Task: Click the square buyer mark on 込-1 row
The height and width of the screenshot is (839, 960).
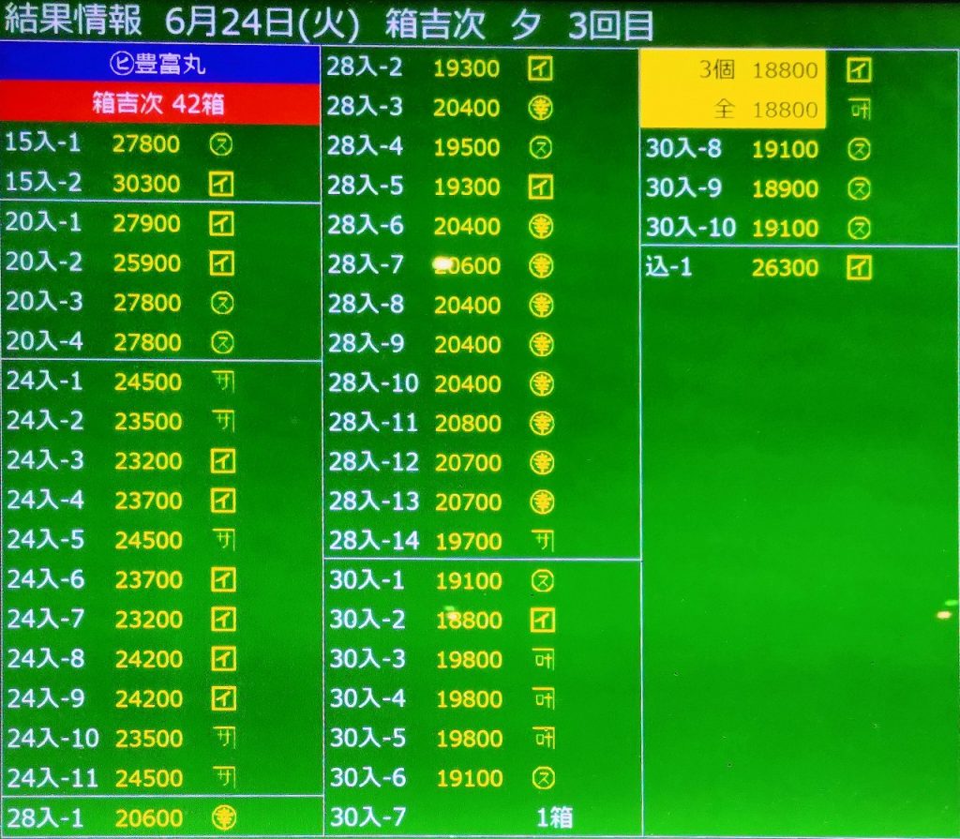Action: pos(859,268)
